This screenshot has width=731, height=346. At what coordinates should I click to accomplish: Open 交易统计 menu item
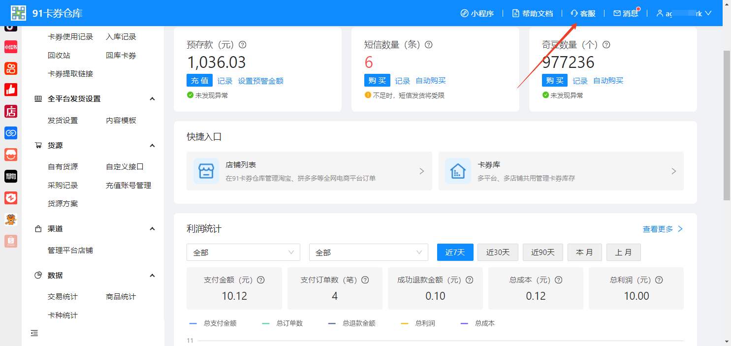[63, 297]
